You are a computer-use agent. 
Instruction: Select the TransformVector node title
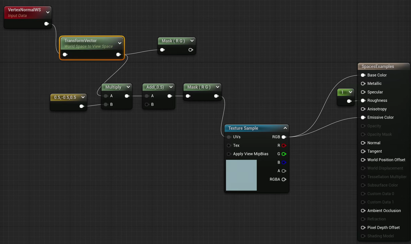click(x=81, y=41)
